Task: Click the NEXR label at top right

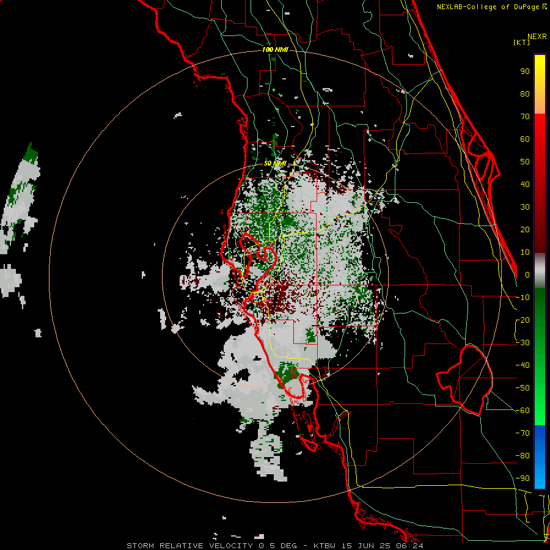Action: tap(537, 37)
